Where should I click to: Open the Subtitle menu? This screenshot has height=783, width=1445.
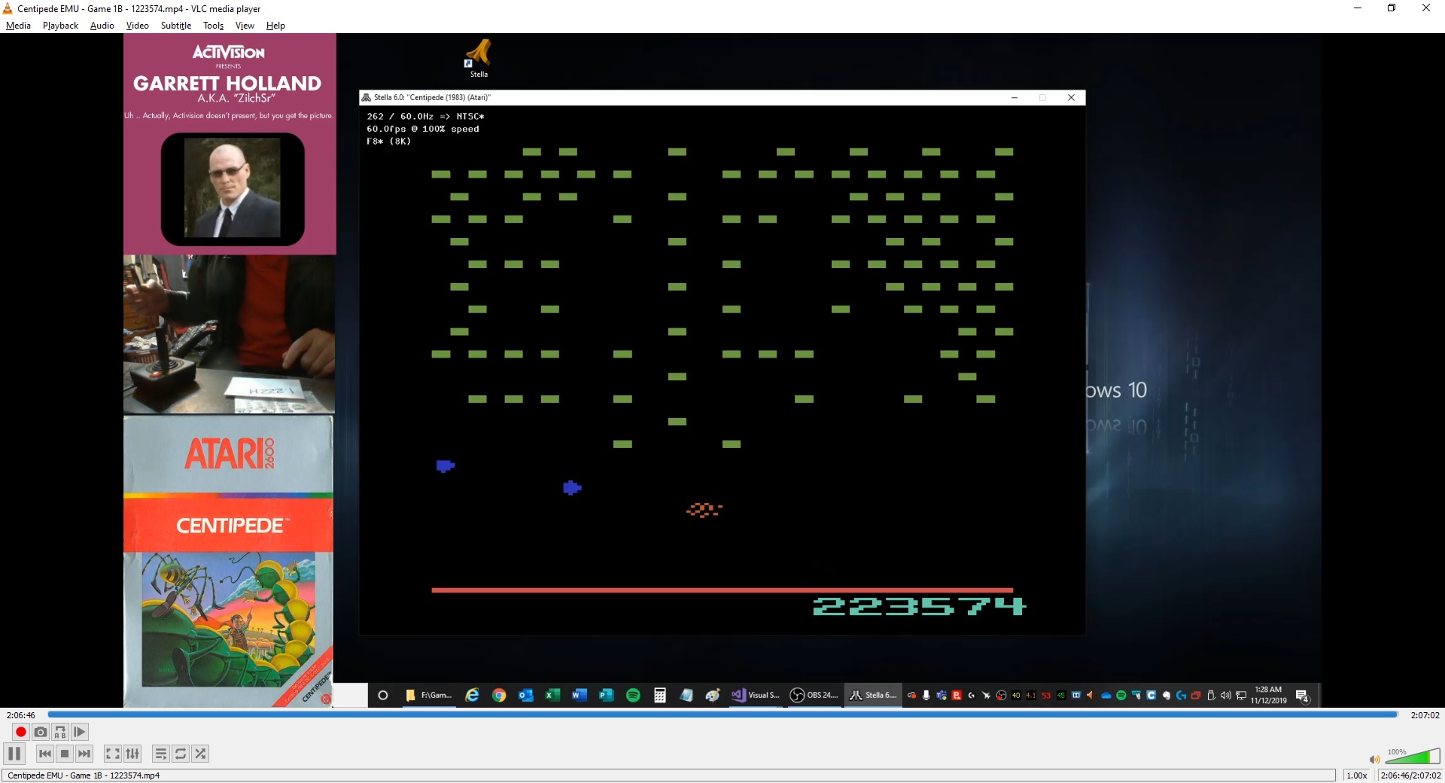tap(176, 26)
